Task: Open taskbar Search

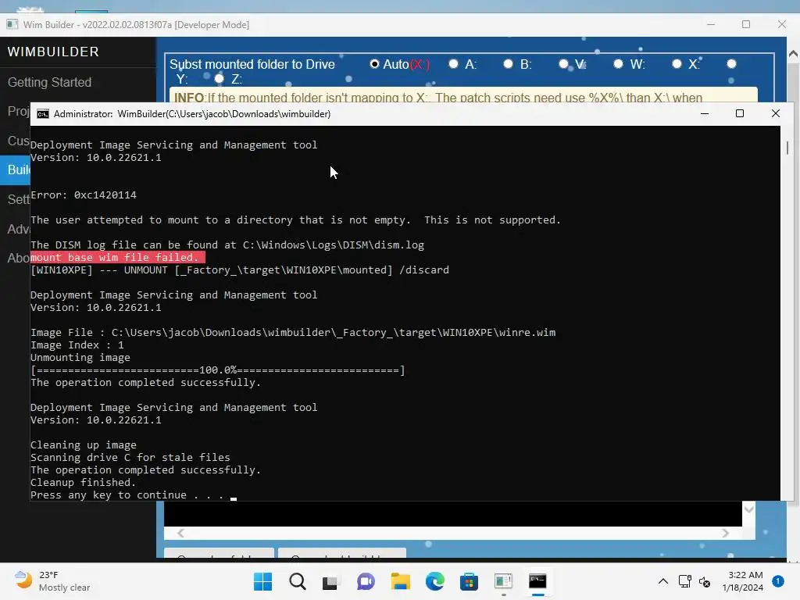Action: [x=297, y=581]
